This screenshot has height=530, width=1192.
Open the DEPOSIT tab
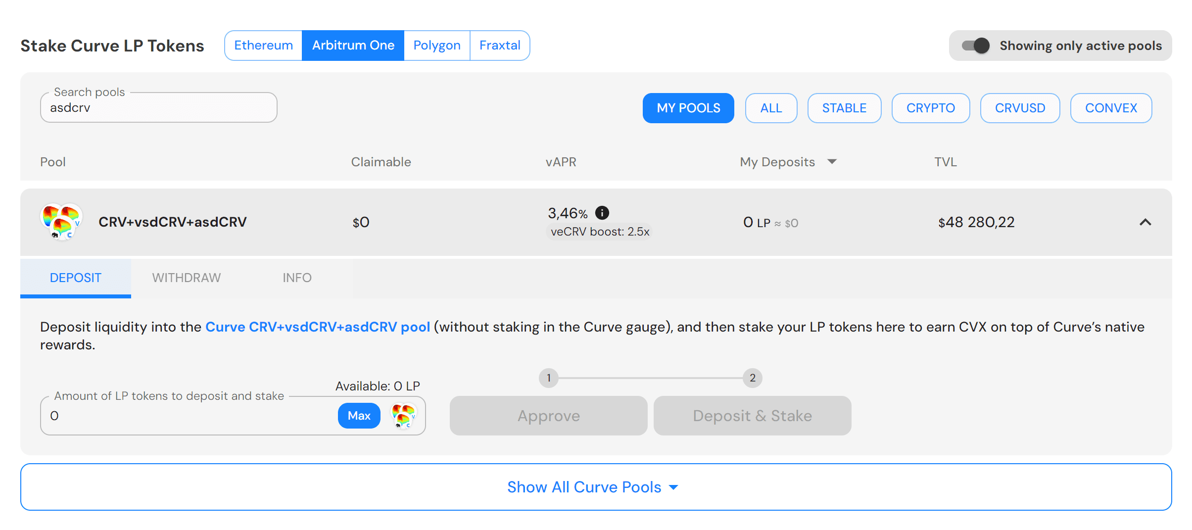[76, 278]
